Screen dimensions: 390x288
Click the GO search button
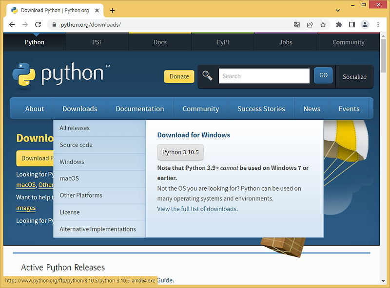pyautogui.click(x=323, y=75)
